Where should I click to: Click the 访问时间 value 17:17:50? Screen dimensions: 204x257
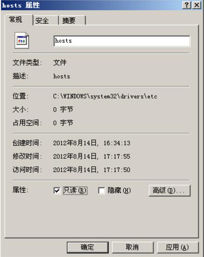click(x=117, y=170)
